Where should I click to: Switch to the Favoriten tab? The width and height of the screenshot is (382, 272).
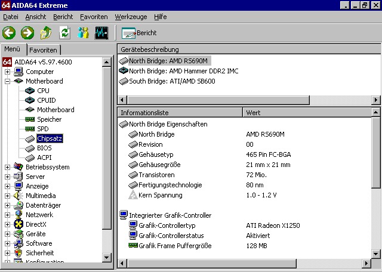[44, 50]
